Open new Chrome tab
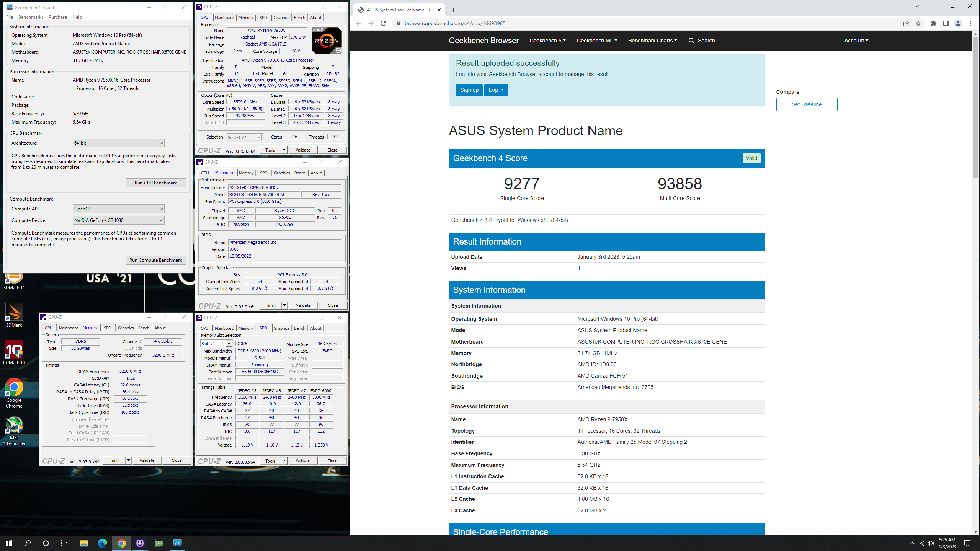The image size is (980, 551). point(454,10)
